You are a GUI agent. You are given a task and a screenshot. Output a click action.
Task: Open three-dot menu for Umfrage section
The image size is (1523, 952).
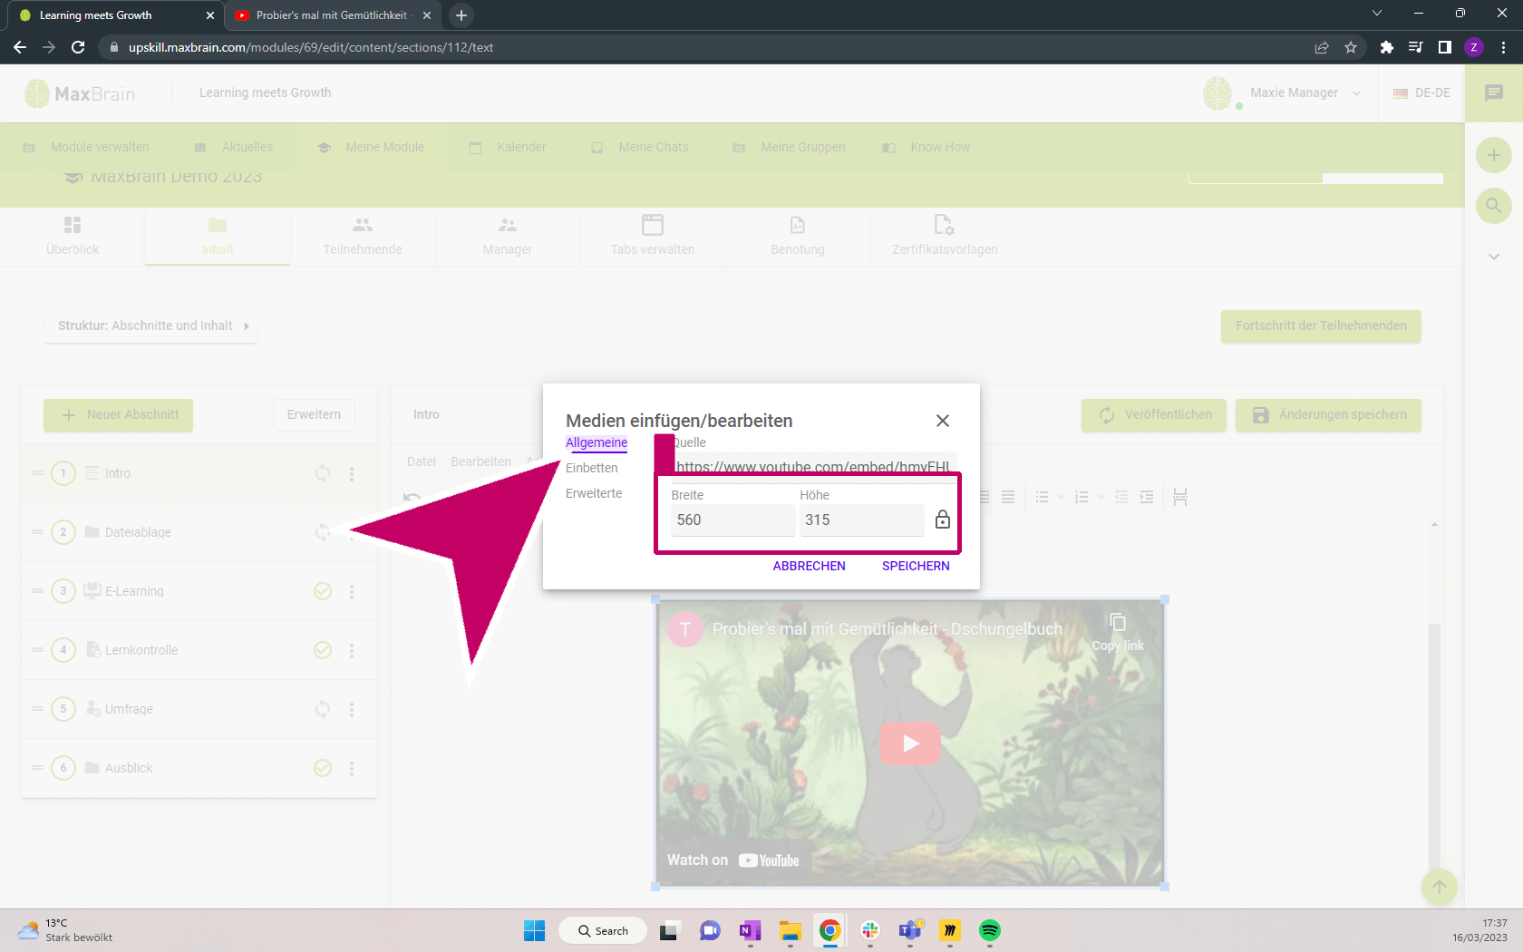(352, 709)
